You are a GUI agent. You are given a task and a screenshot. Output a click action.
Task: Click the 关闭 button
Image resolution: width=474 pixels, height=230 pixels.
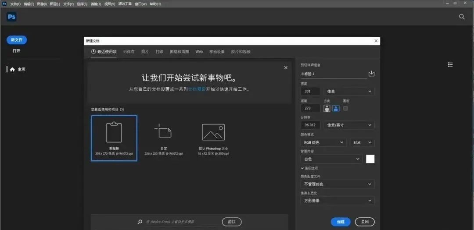coord(365,222)
